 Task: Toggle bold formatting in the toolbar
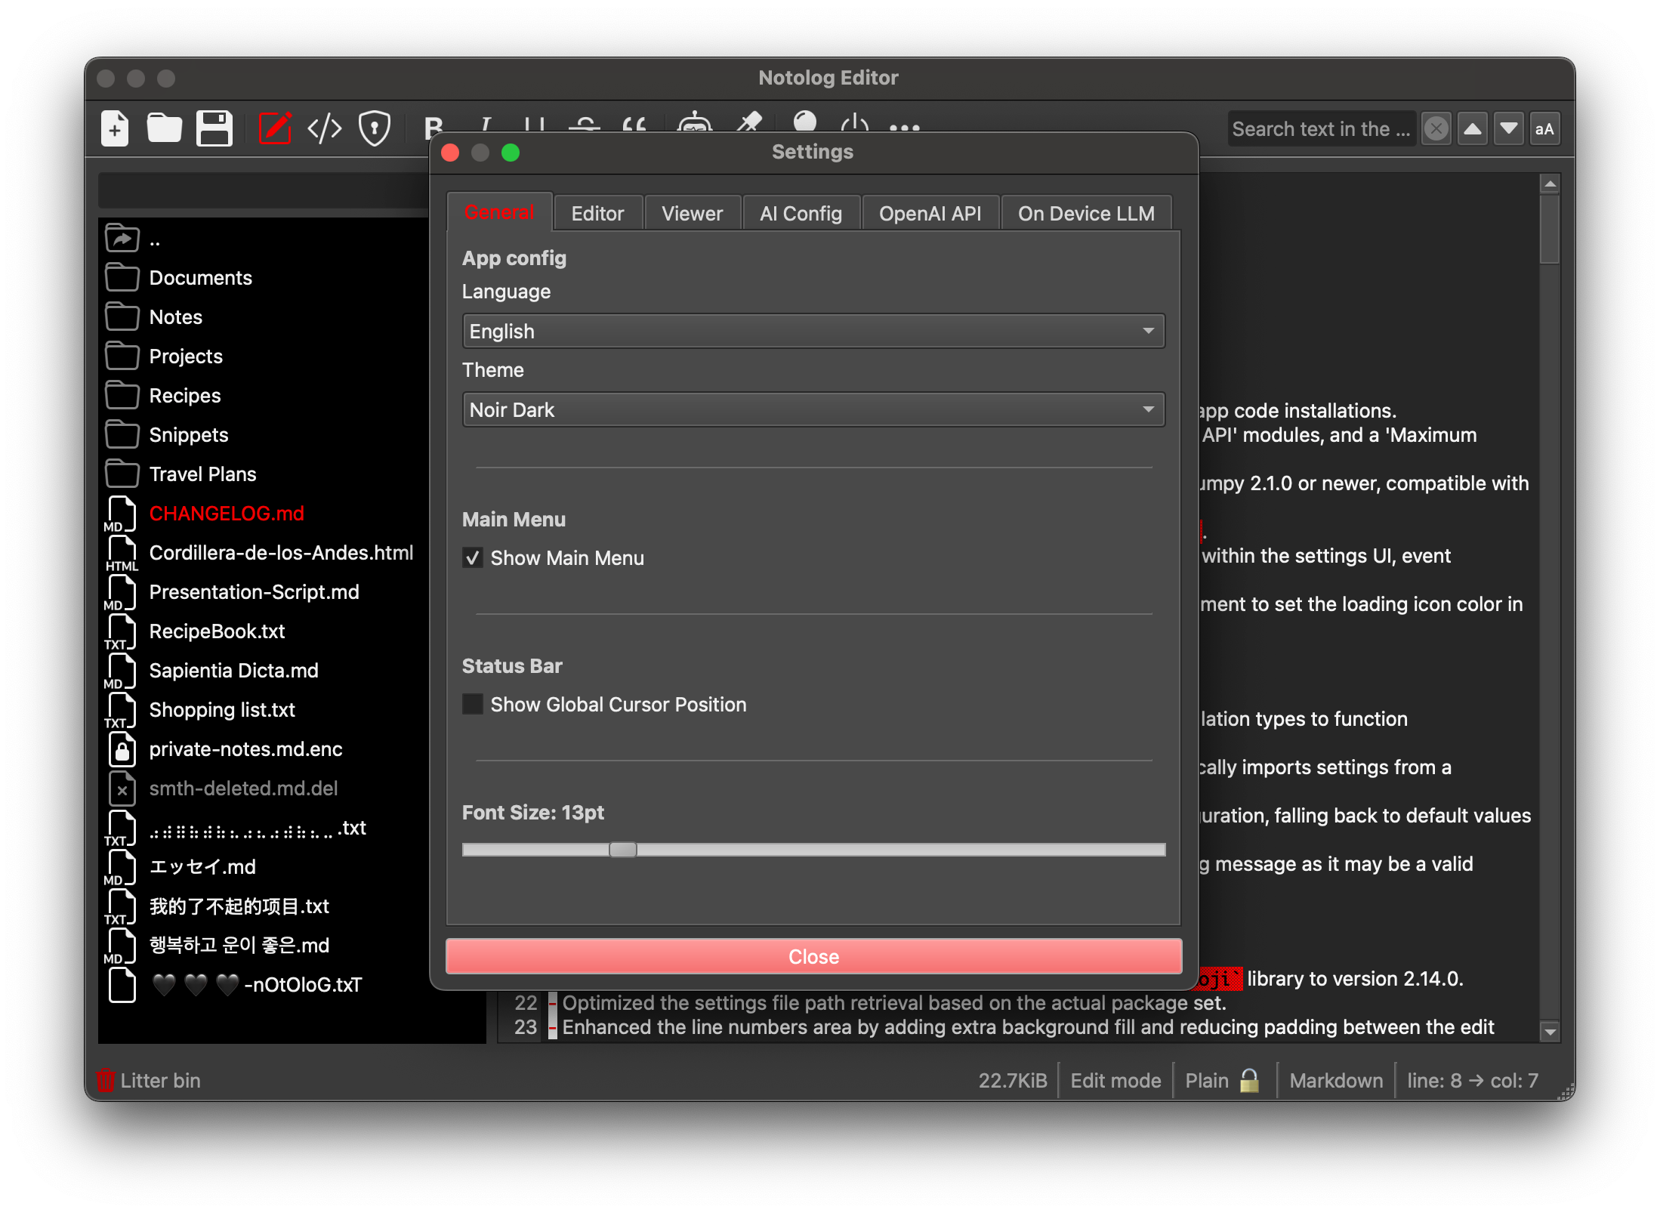434,125
